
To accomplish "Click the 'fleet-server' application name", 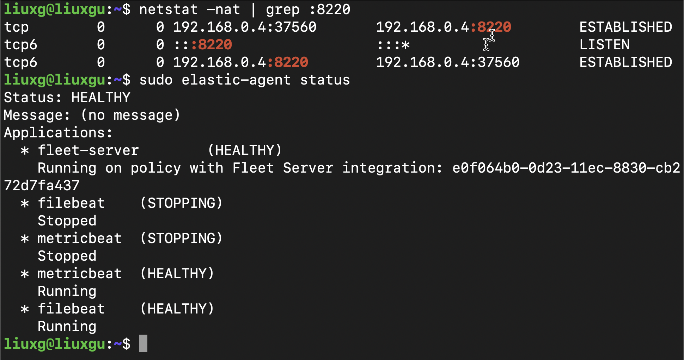I will point(88,150).
